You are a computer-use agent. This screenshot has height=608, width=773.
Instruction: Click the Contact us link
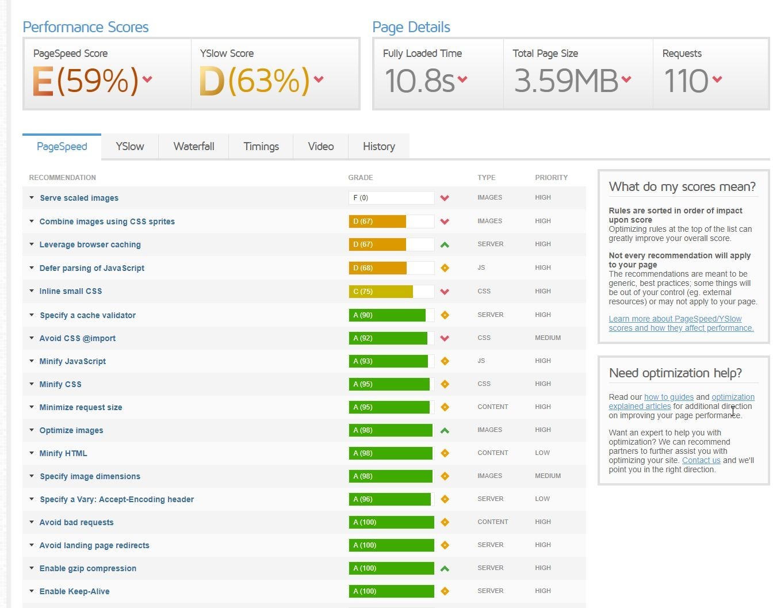[x=701, y=460]
